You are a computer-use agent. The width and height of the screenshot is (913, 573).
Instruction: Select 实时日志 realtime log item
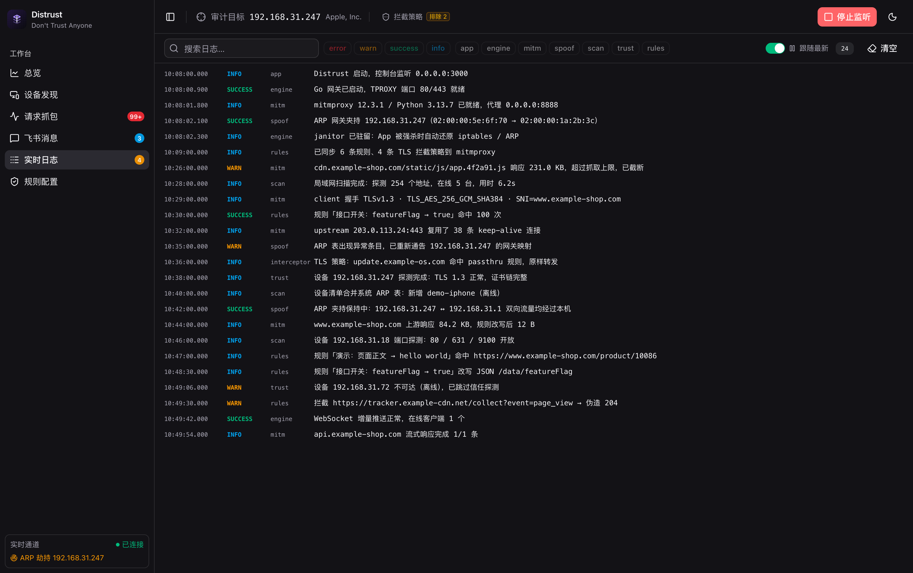(77, 160)
